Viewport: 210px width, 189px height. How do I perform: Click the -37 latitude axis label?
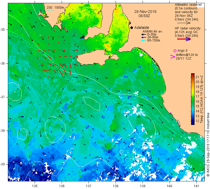(x=2, y=97)
